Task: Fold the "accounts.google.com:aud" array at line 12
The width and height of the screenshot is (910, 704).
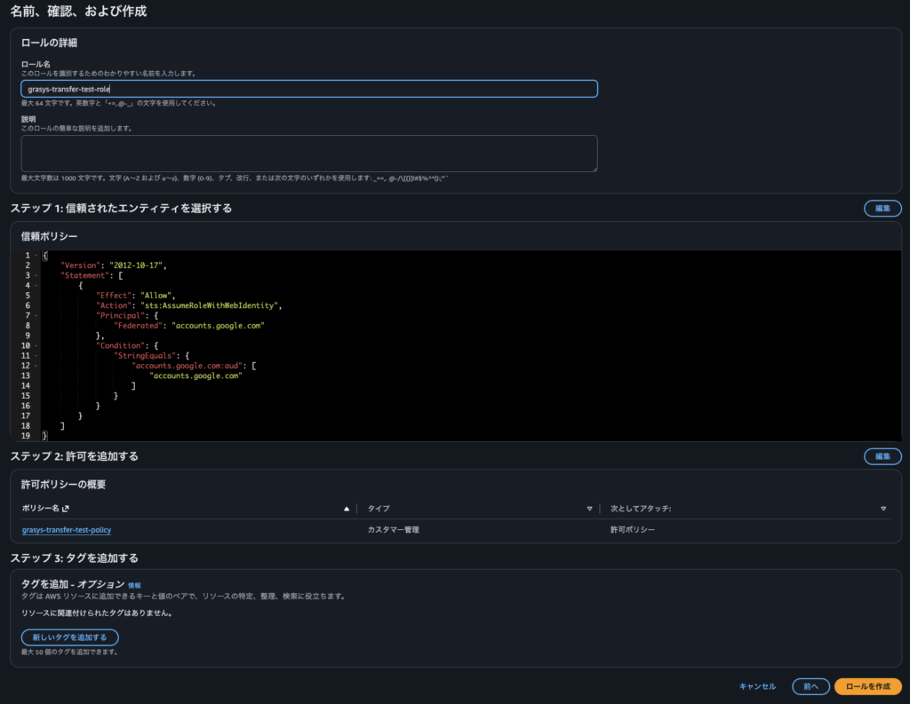Action: point(36,366)
